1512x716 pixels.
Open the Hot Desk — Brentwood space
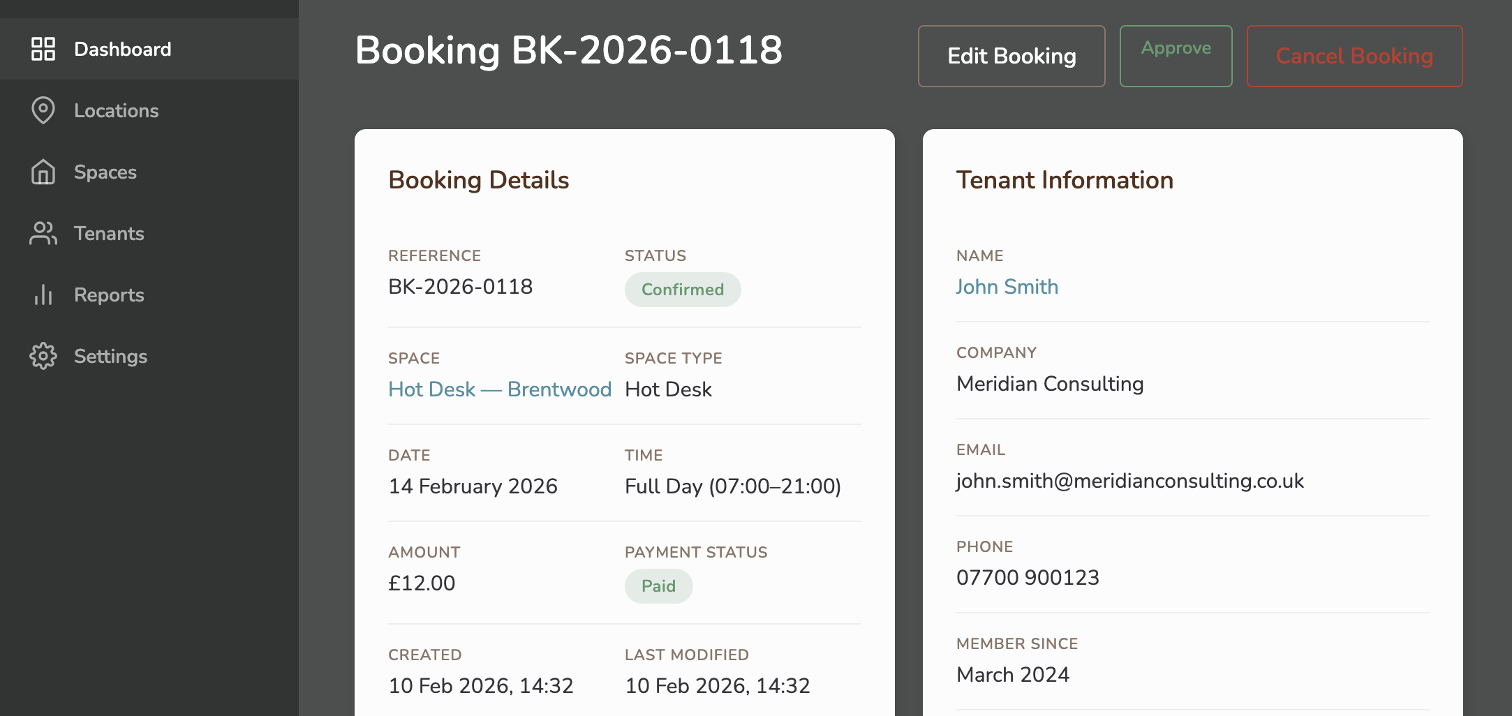click(x=500, y=389)
